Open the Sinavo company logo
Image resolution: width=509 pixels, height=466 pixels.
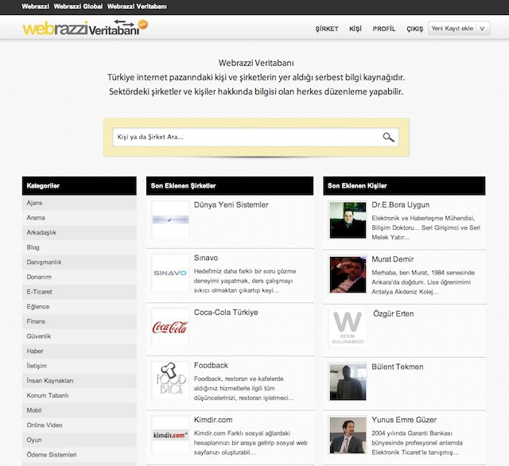click(170, 273)
